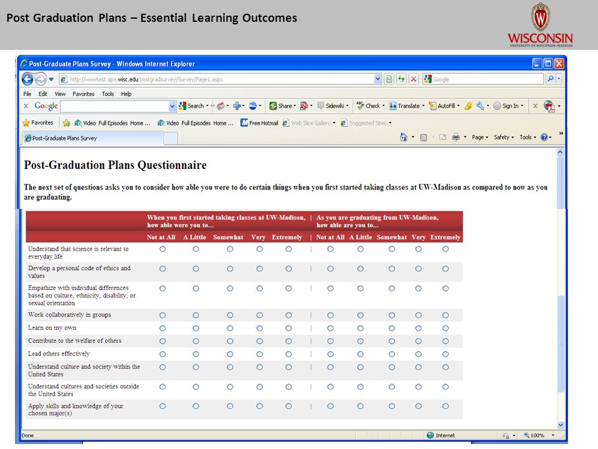Click the Google toolbar Share button

click(x=283, y=106)
